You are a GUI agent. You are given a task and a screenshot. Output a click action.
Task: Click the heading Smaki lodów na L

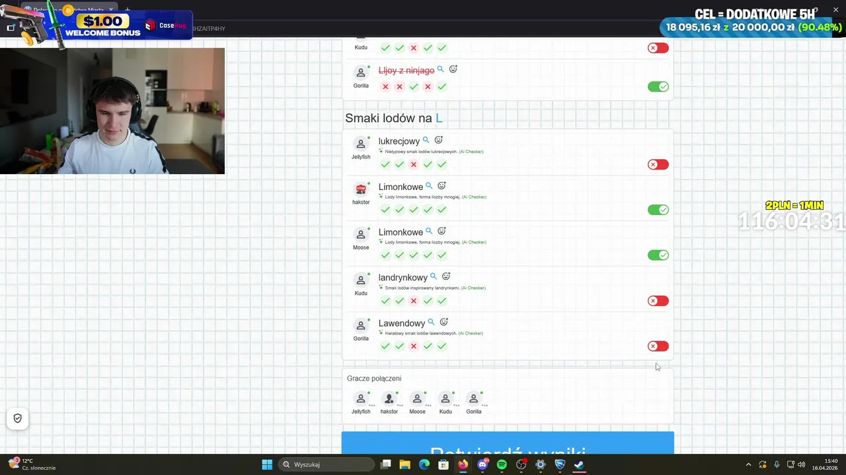point(394,118)
